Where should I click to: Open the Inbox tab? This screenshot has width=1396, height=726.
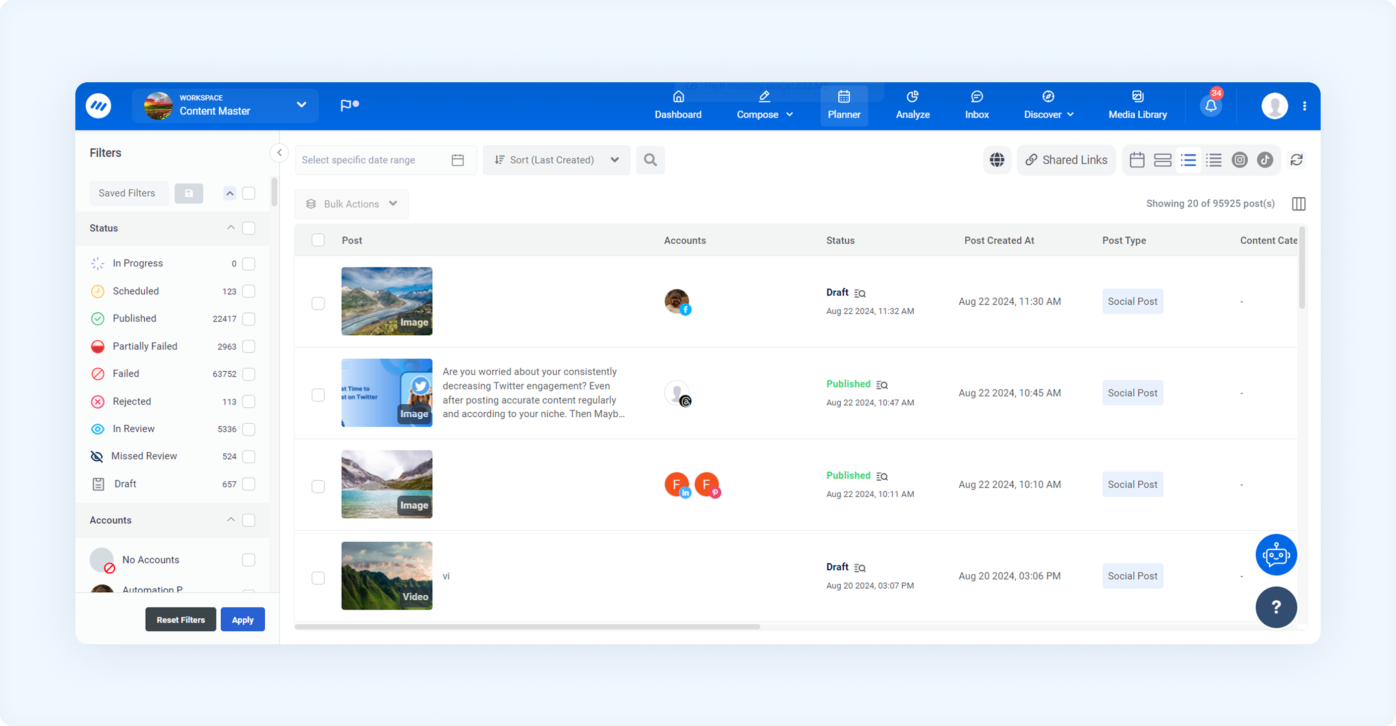(977, 106)
